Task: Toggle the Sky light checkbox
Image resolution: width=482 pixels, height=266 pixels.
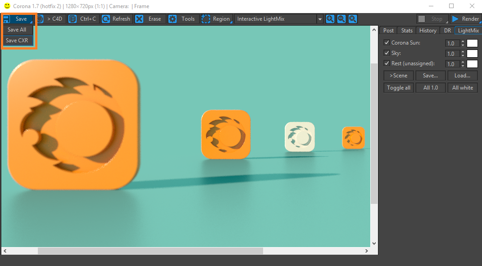Action: point(387,53)
